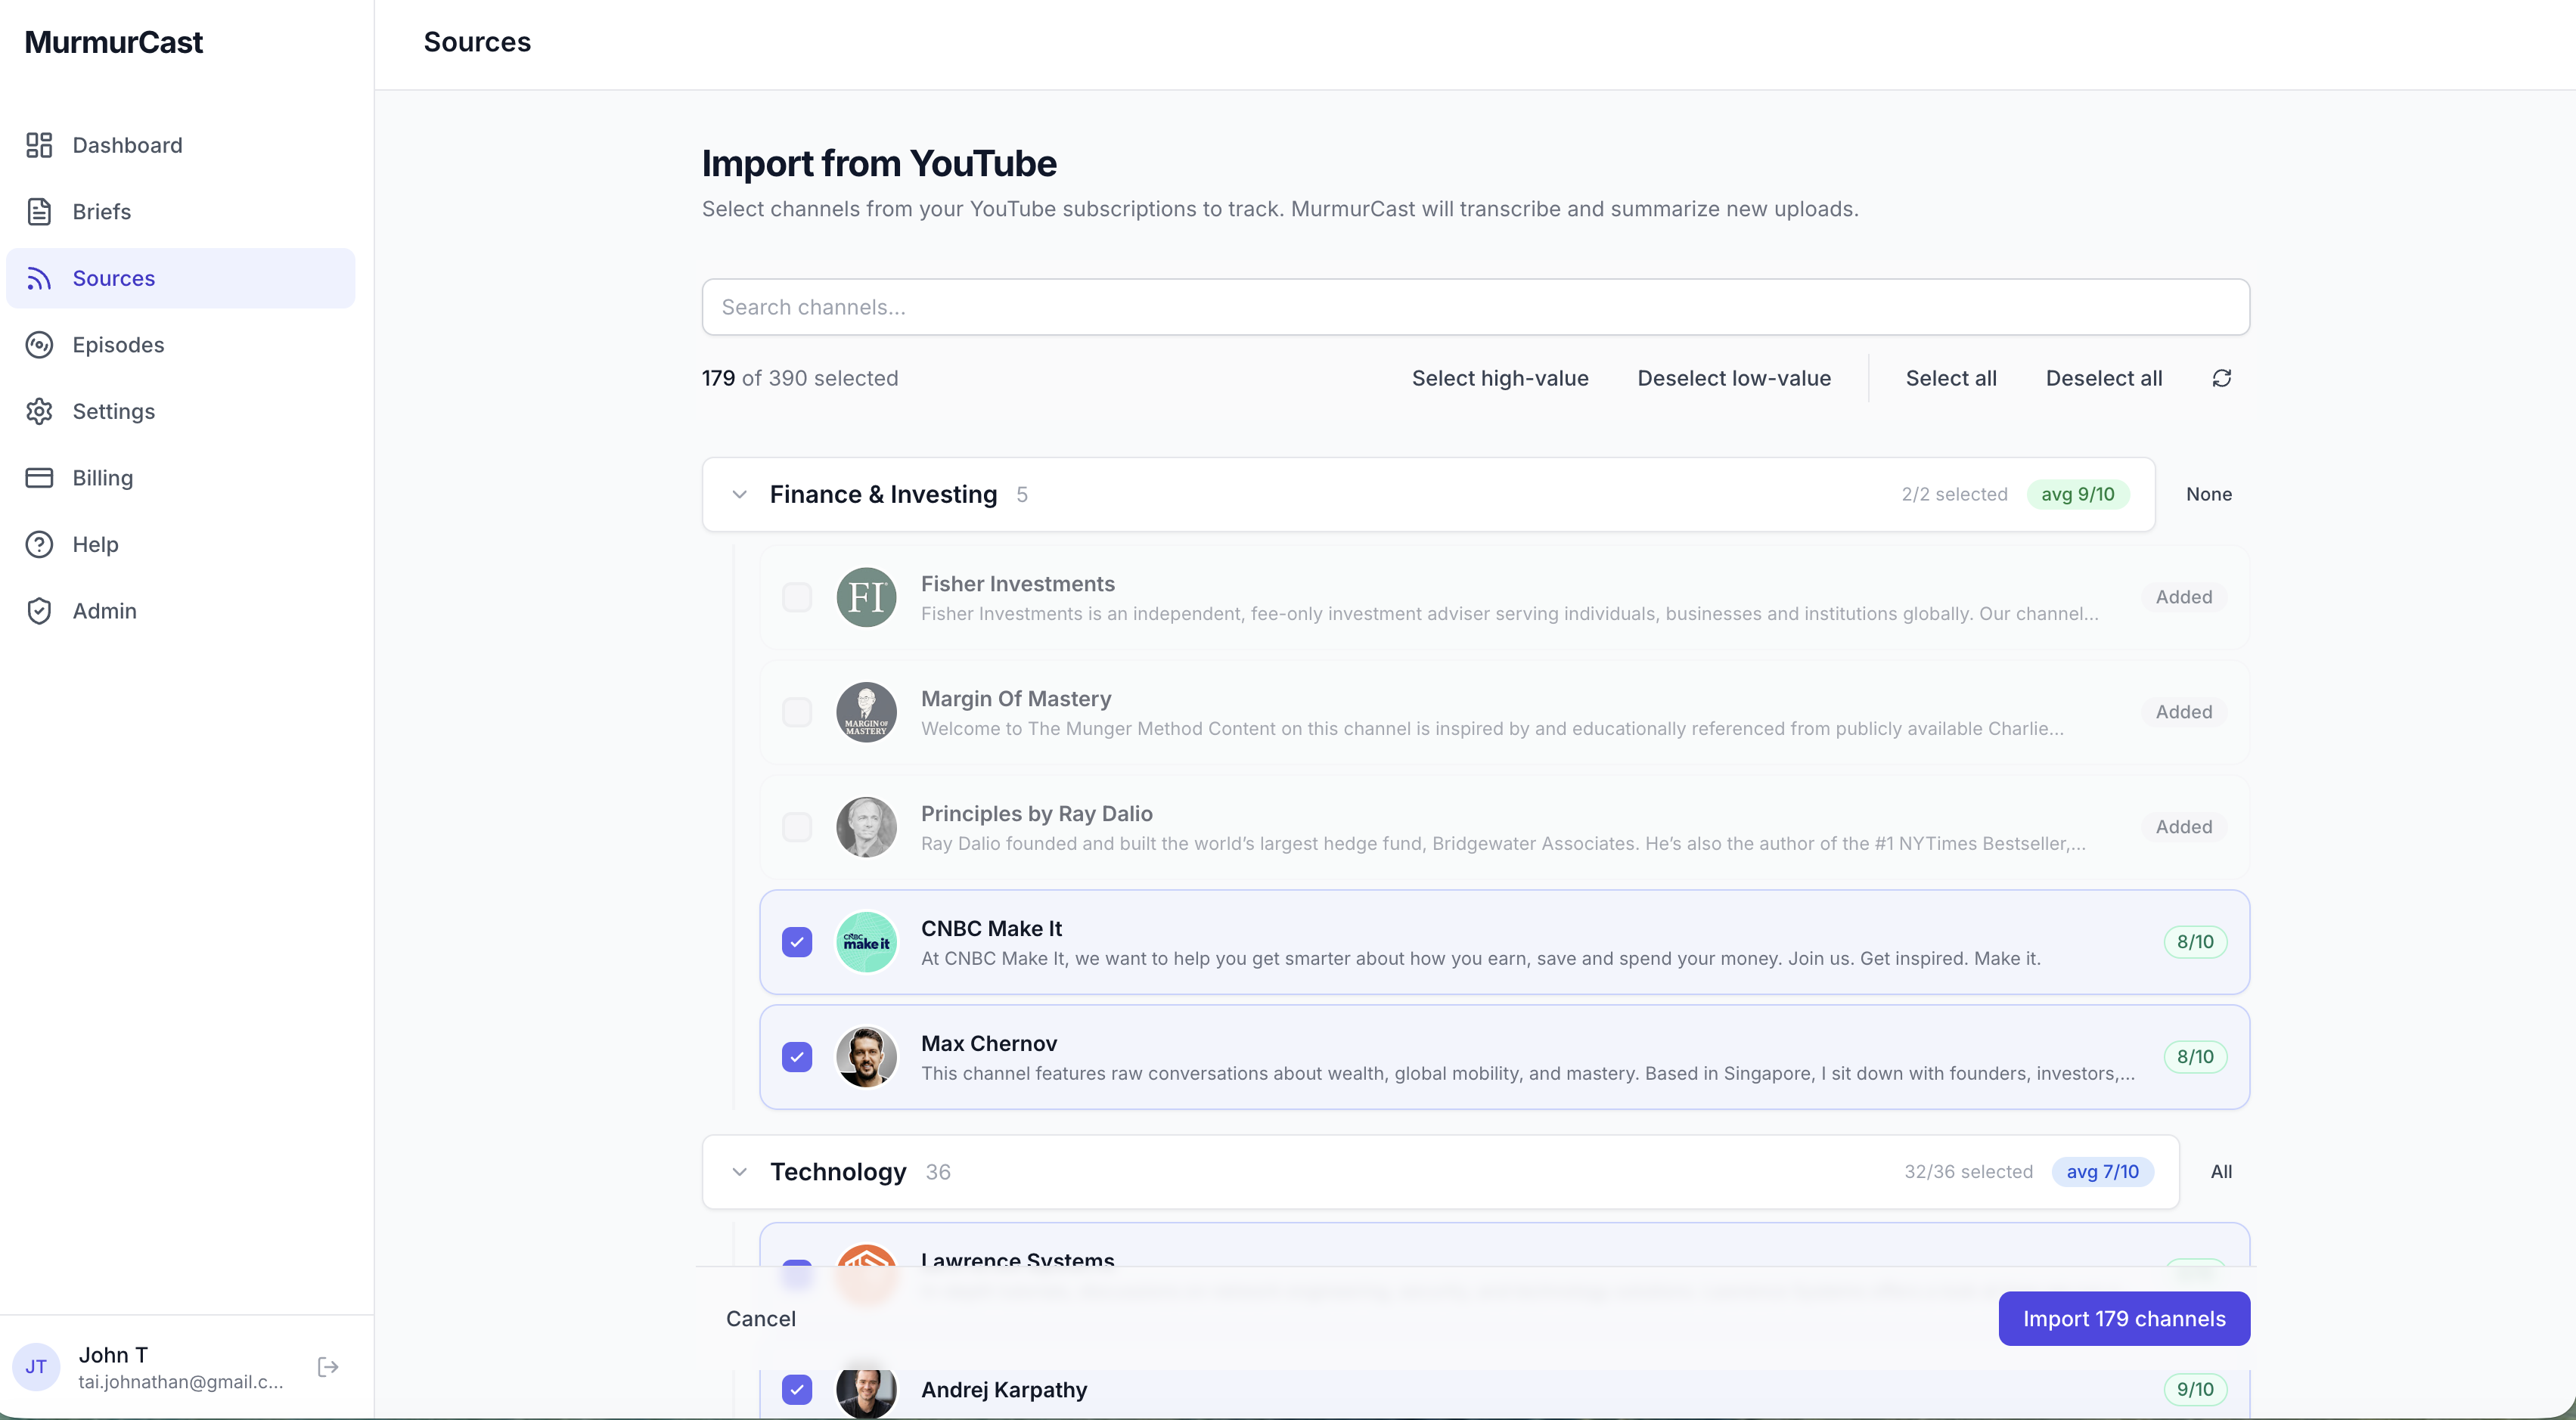Viewport: 2576px width, 1420px height.
Task: Click Deselect low-value link
Action: (1733, 378)
